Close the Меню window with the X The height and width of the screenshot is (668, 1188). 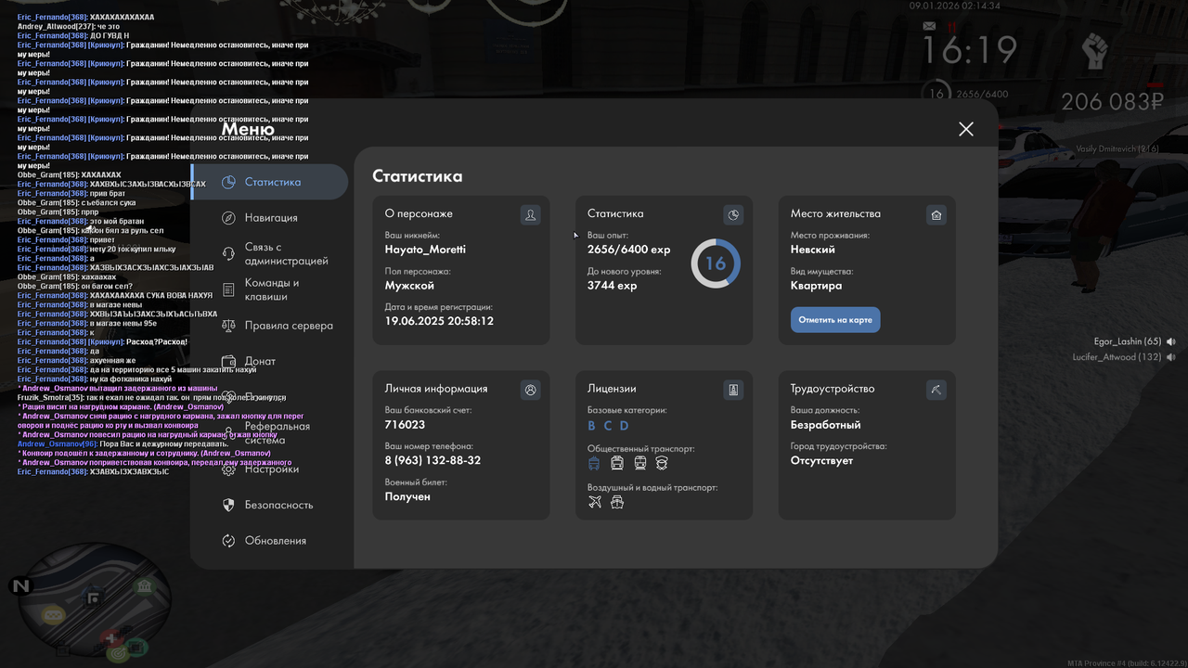point(966,129)
